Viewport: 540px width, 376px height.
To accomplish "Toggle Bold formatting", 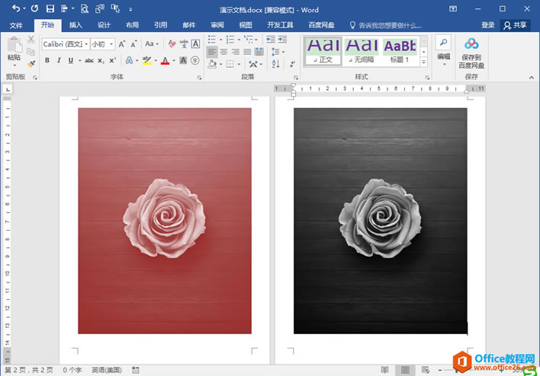I will (47, 60).
